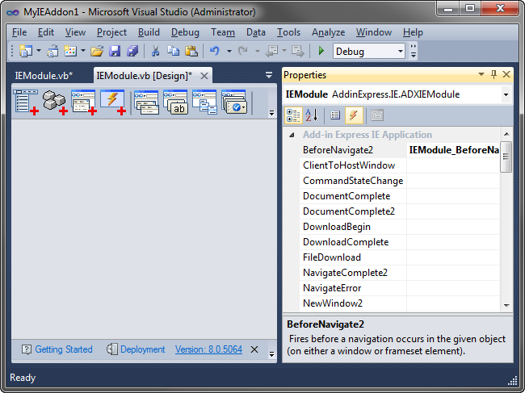Open the Getting Started link
Screen dimensions: 525x393
[x=64, y=349]
